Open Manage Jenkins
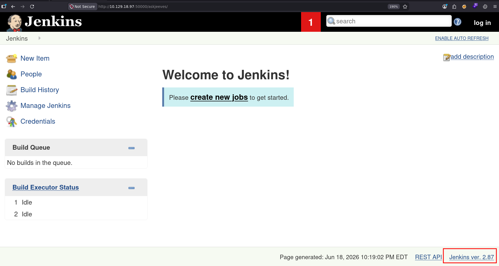 click(45, 106)
